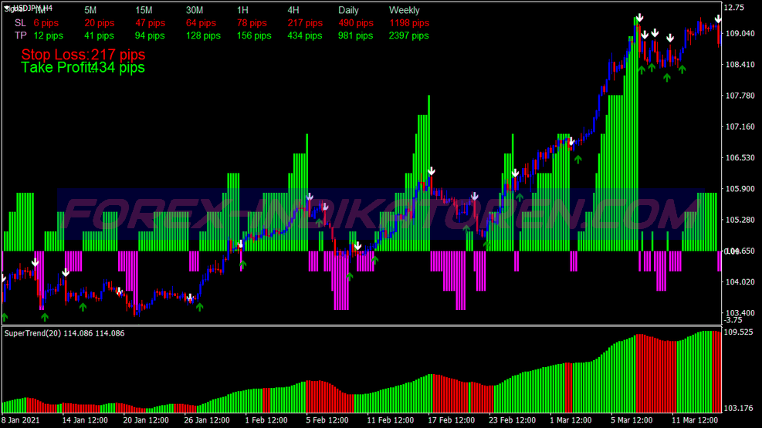Click the 105.900 level on the price axis
The width and height of the screenshot is (762, 428).
pos(739,189)
